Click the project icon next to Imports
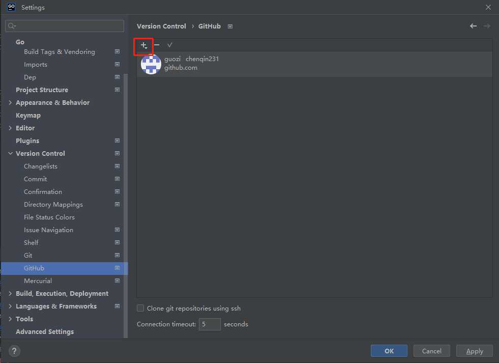499x363 pixels. 117,64
